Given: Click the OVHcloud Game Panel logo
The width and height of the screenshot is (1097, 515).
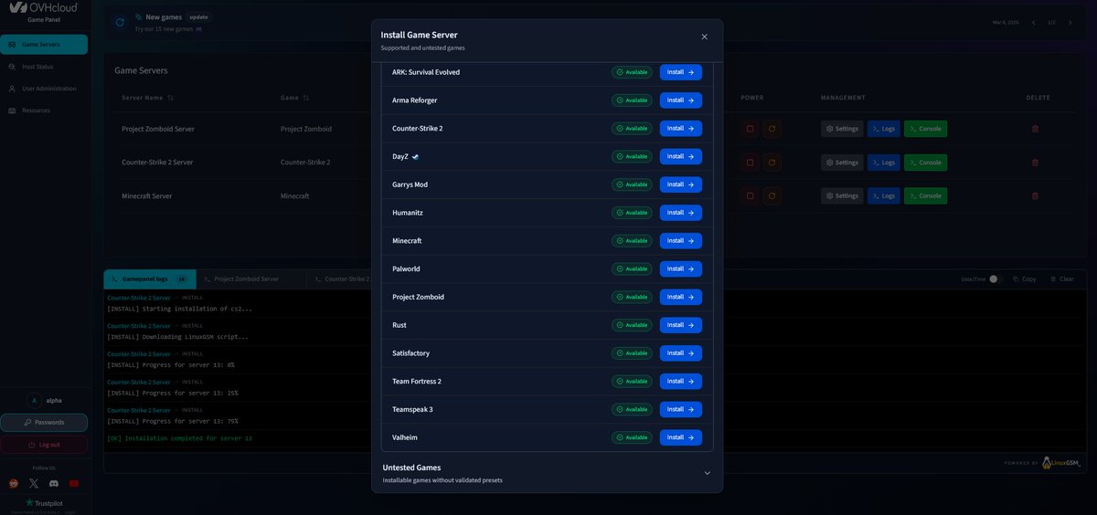Looking at the screenshot, I should 43,10.
